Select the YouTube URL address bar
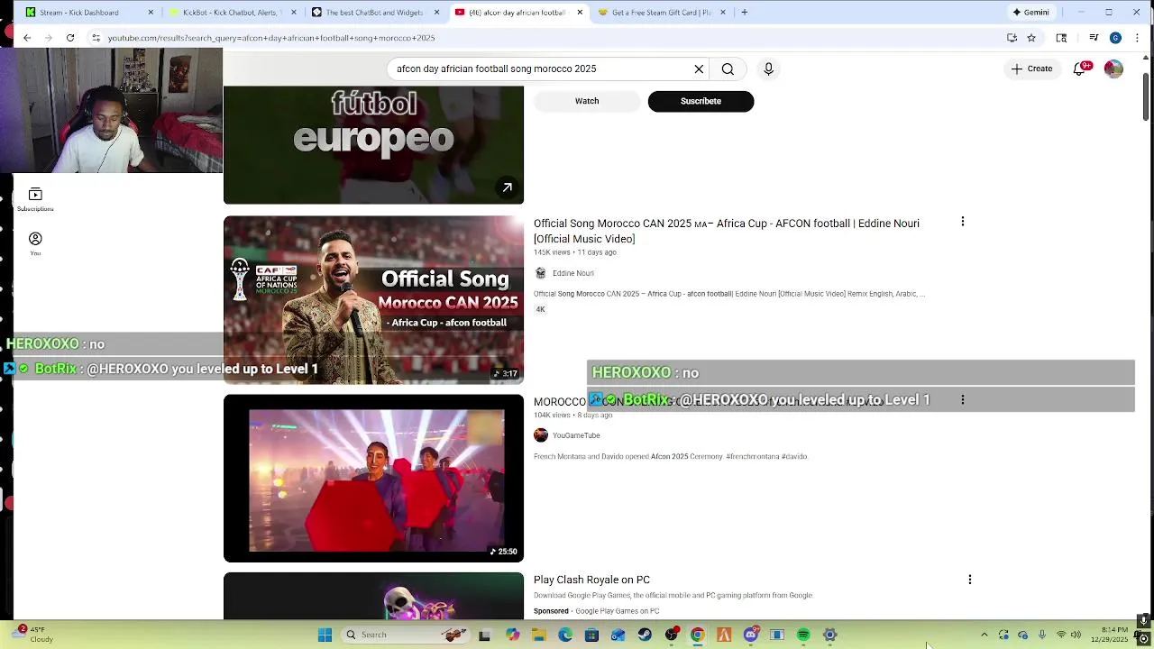Image resolution: width=1154 pixels, height=649 pixels. 541,38
